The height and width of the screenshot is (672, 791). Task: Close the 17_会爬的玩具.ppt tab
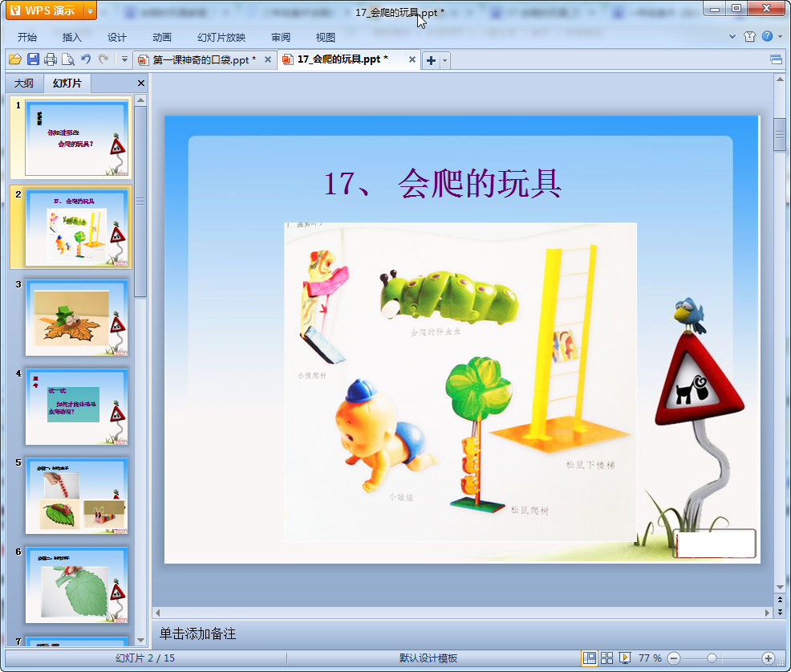[x=412, y=59]
